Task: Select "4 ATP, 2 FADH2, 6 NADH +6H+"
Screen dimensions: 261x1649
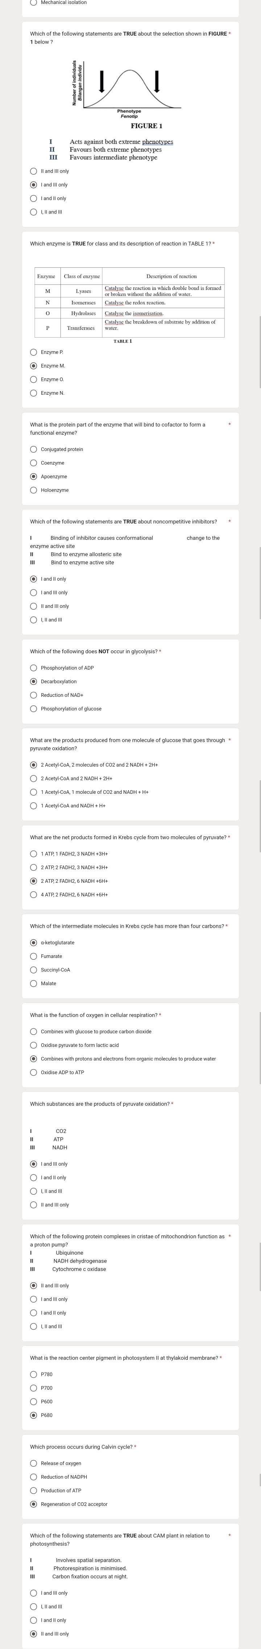Action: coord(34,894)
